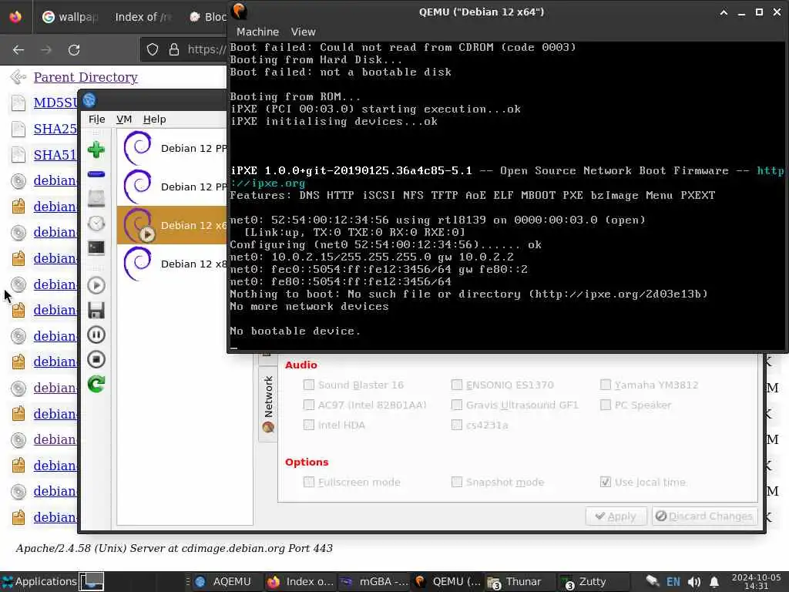Click the date and time clock in panel

point(756,581)
